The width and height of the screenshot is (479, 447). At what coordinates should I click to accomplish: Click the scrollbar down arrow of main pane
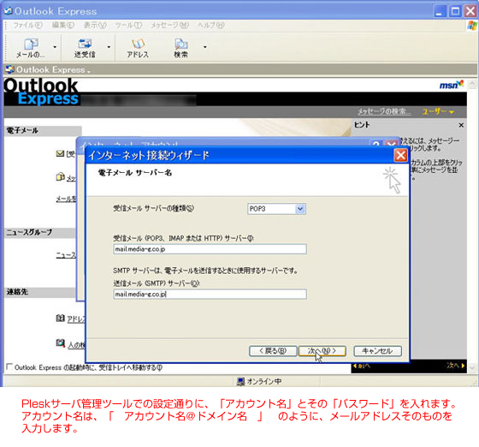tap(472, 367)
